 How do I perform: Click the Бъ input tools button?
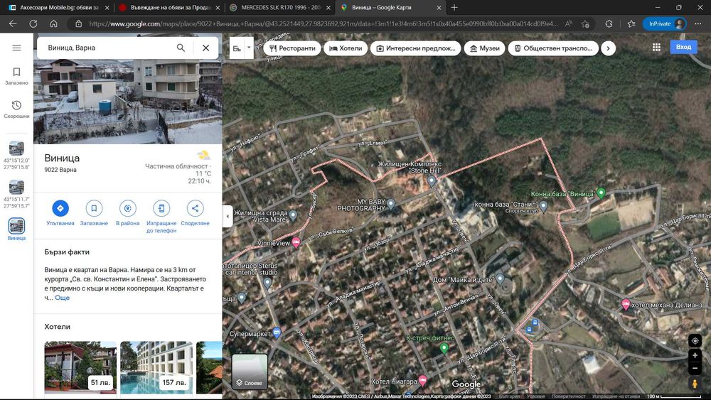click(237, 48)
